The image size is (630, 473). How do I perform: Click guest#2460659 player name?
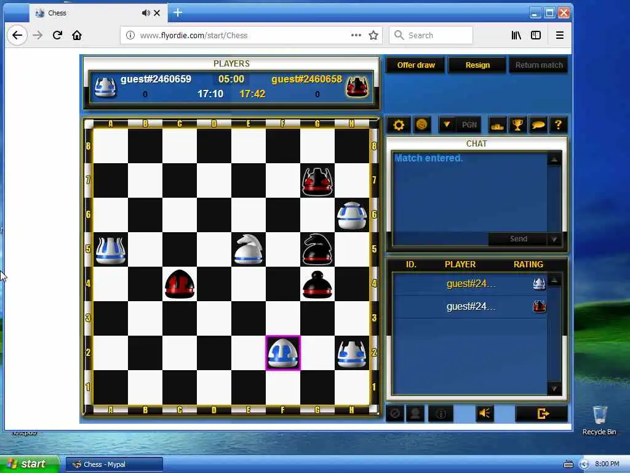click(156, 79)
